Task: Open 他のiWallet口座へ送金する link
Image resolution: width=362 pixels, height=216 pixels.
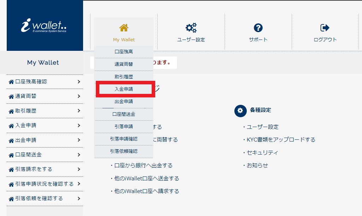Action: 147,179
